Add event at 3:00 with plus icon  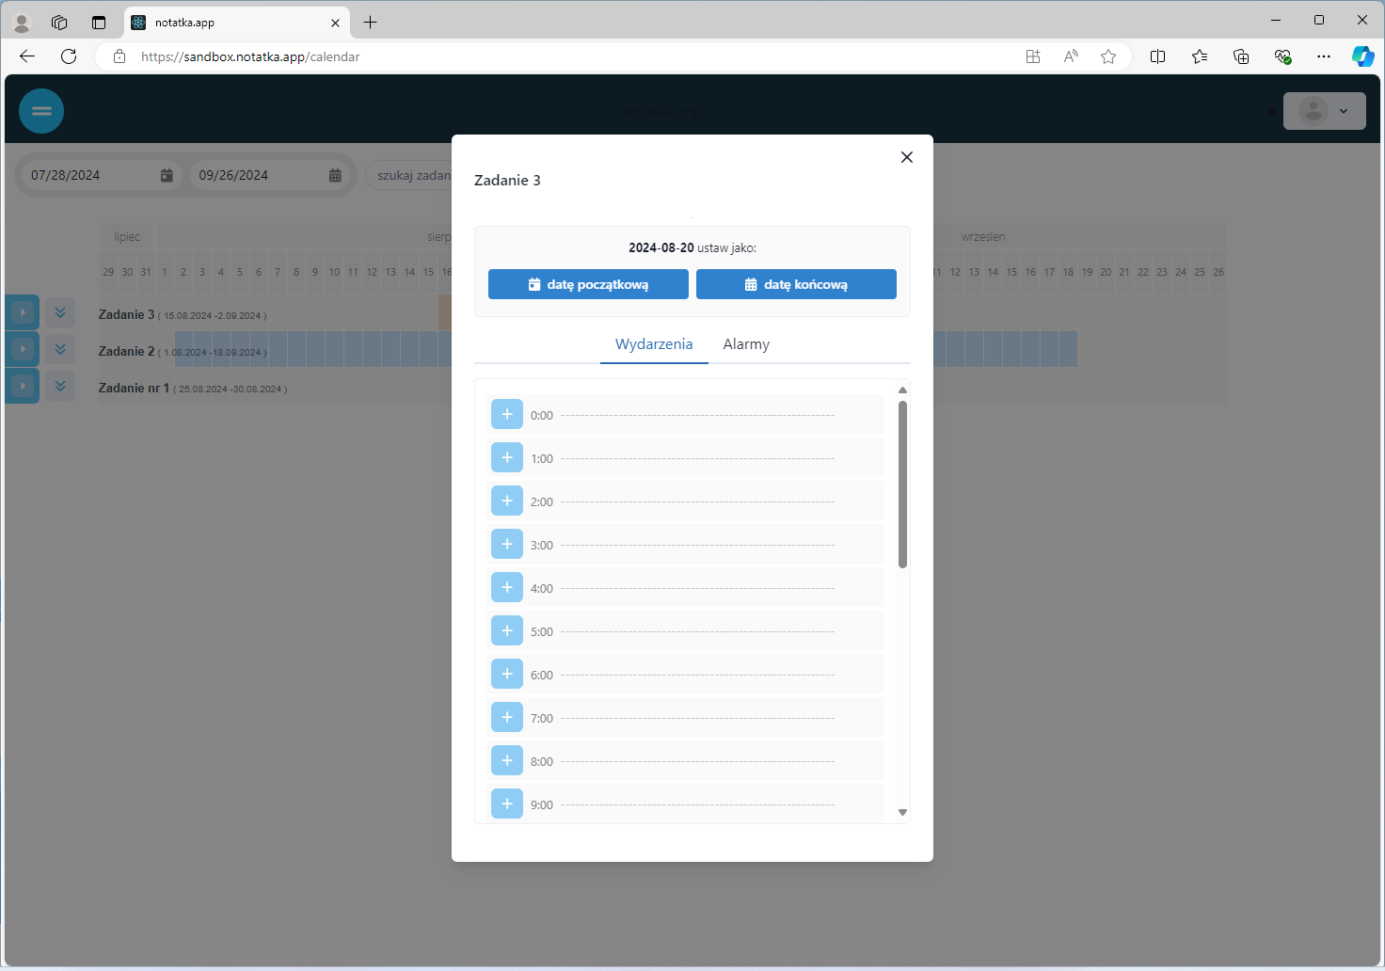pyautogui.click(x=507, y=544)
